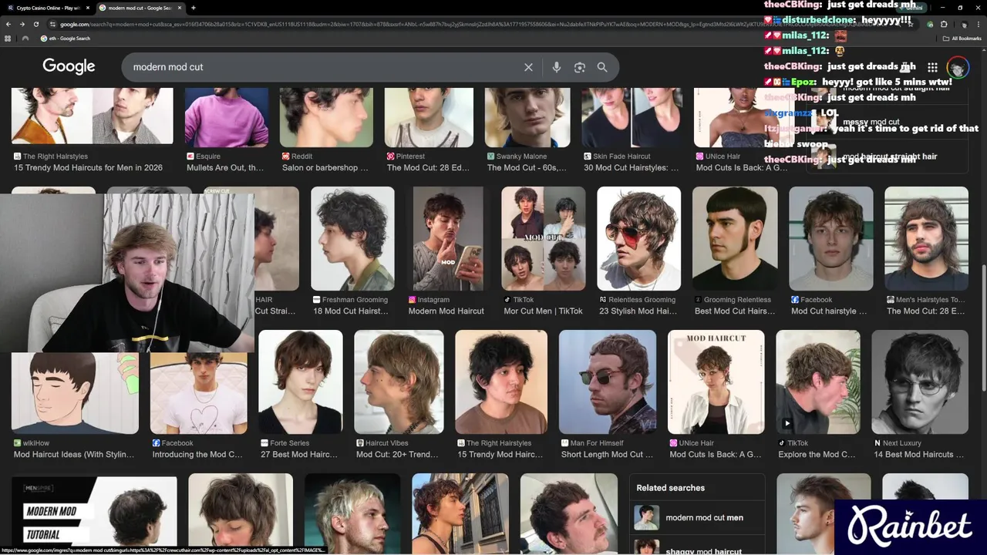This screenshot has height=555, width=987.
Task: Open Next Luxury 14 Best Mod Haircuts thumbnail
Action: [920, 382]
